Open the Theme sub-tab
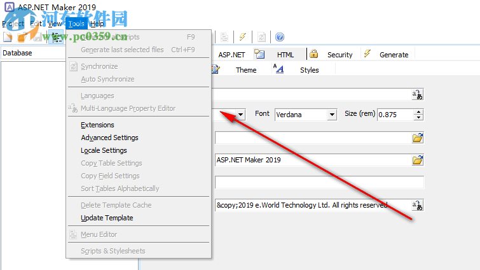This screenshot has width=480, height=270. click(x=246, y=70)
